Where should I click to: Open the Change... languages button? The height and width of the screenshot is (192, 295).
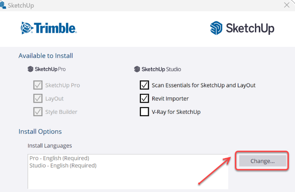pyautogui.click(x=262, y=161)
